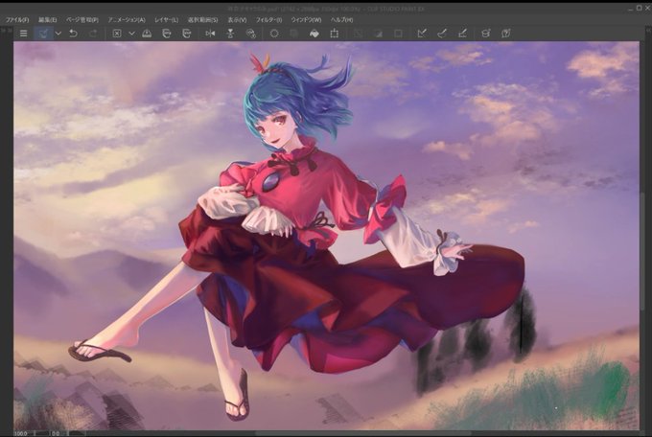Expand the collapsed left palette dock arrows
Screen dimensions: 652x437
pos(6,31)
